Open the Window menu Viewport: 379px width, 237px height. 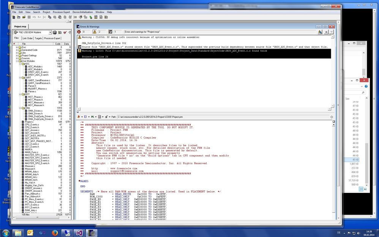coord(99,12)
